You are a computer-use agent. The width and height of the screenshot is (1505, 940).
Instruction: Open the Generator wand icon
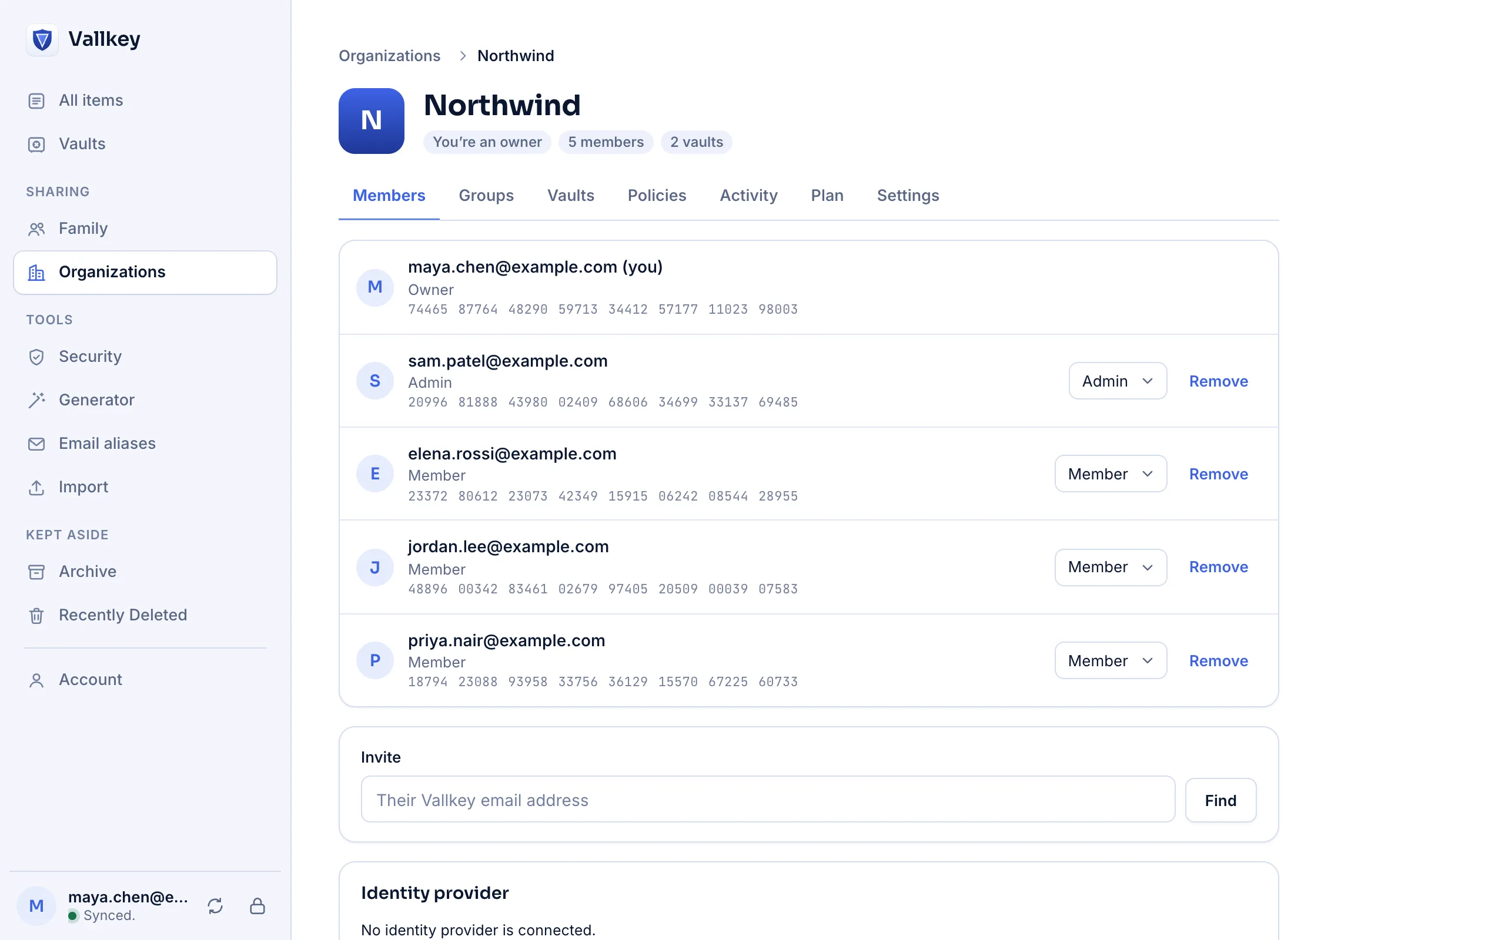(36, 400)
